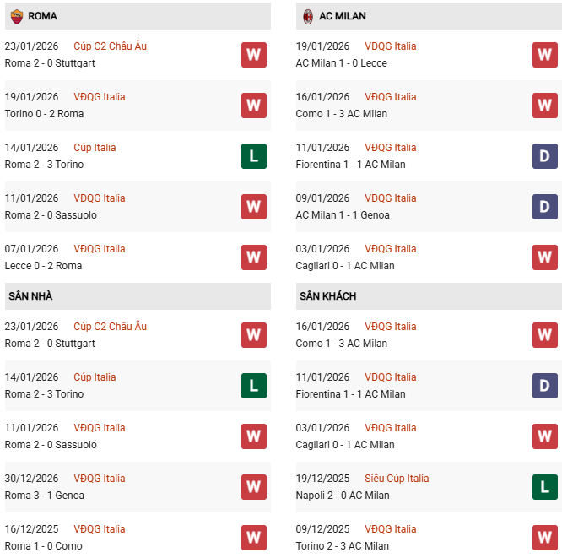Select the SÂN KHÁCH section header
562x558 pixels.
[327, 296]
